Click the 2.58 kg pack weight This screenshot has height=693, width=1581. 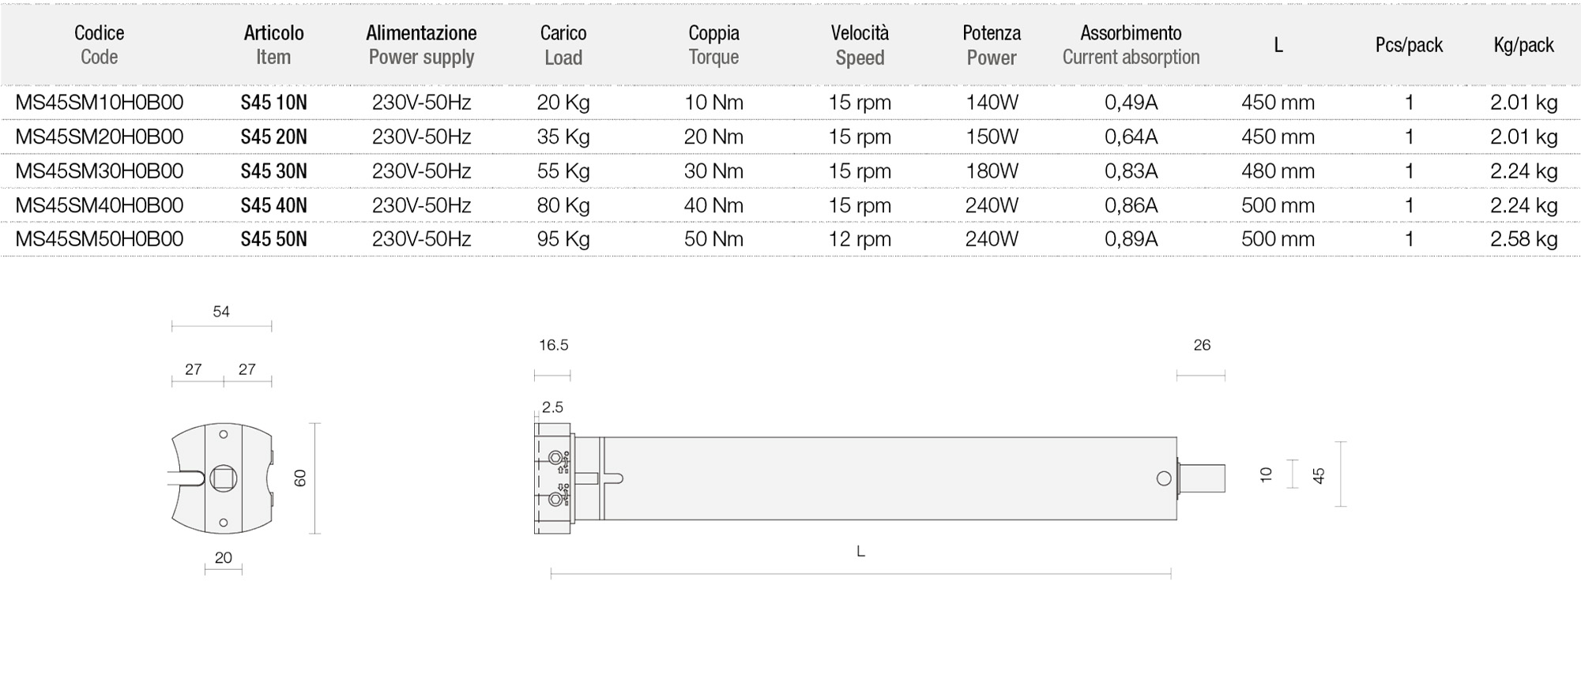point(1524,239)
